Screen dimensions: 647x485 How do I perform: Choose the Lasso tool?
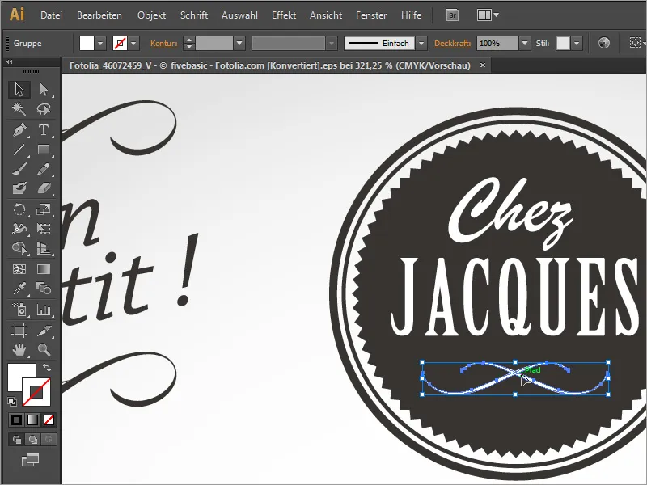point(44,109)
